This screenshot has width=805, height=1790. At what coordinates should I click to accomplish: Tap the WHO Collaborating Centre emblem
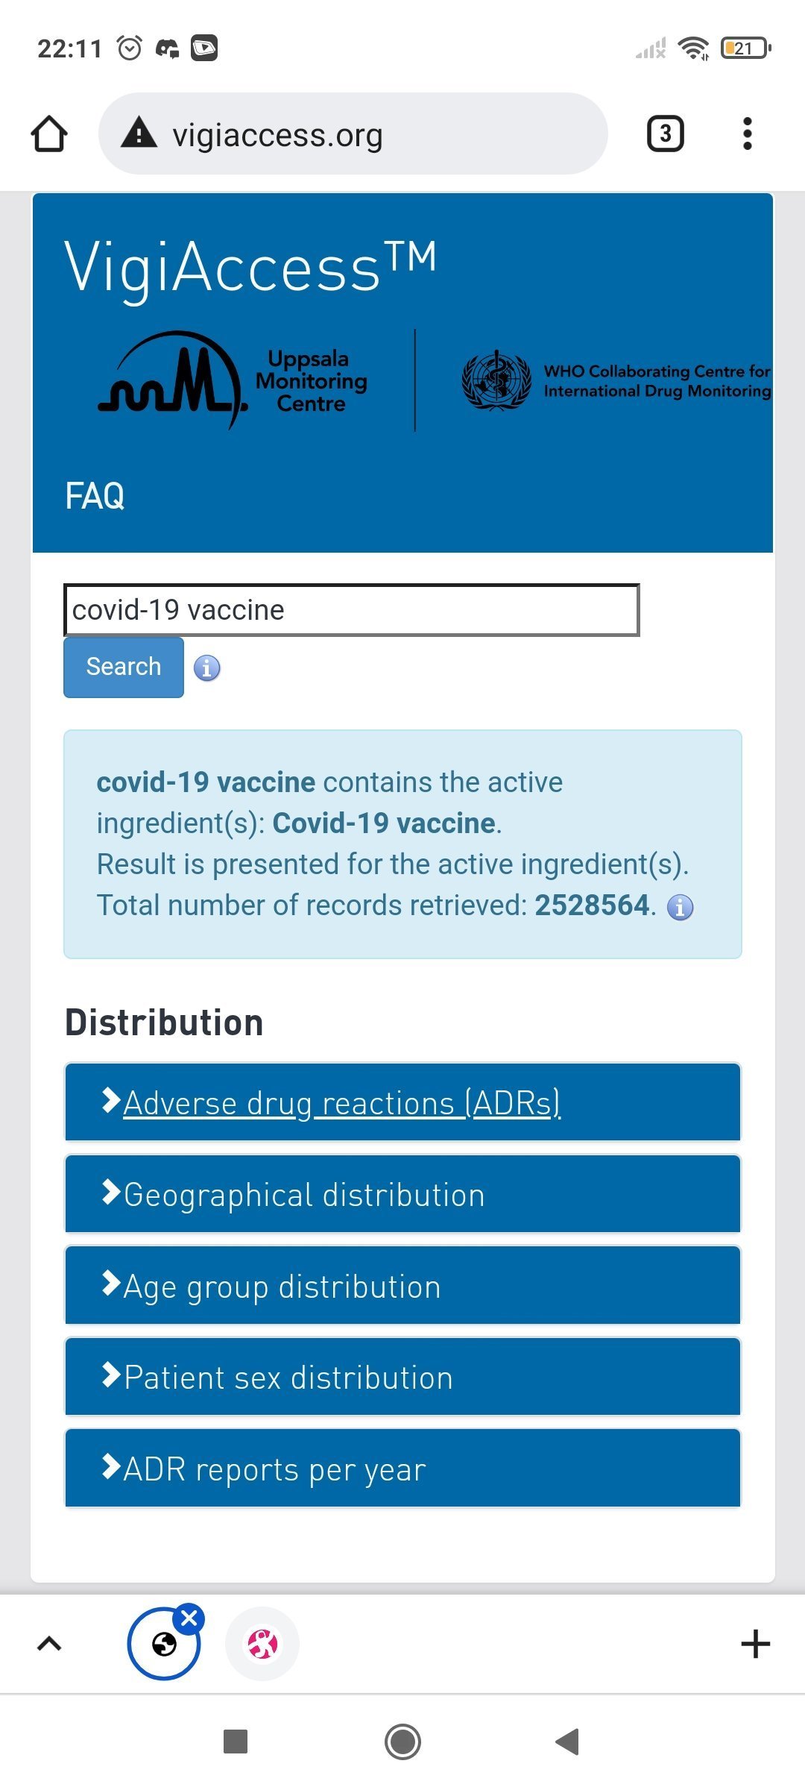tap(496, 380)
